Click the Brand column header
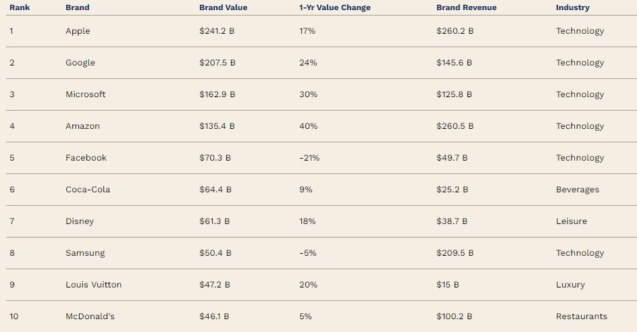 coord(77,7)
